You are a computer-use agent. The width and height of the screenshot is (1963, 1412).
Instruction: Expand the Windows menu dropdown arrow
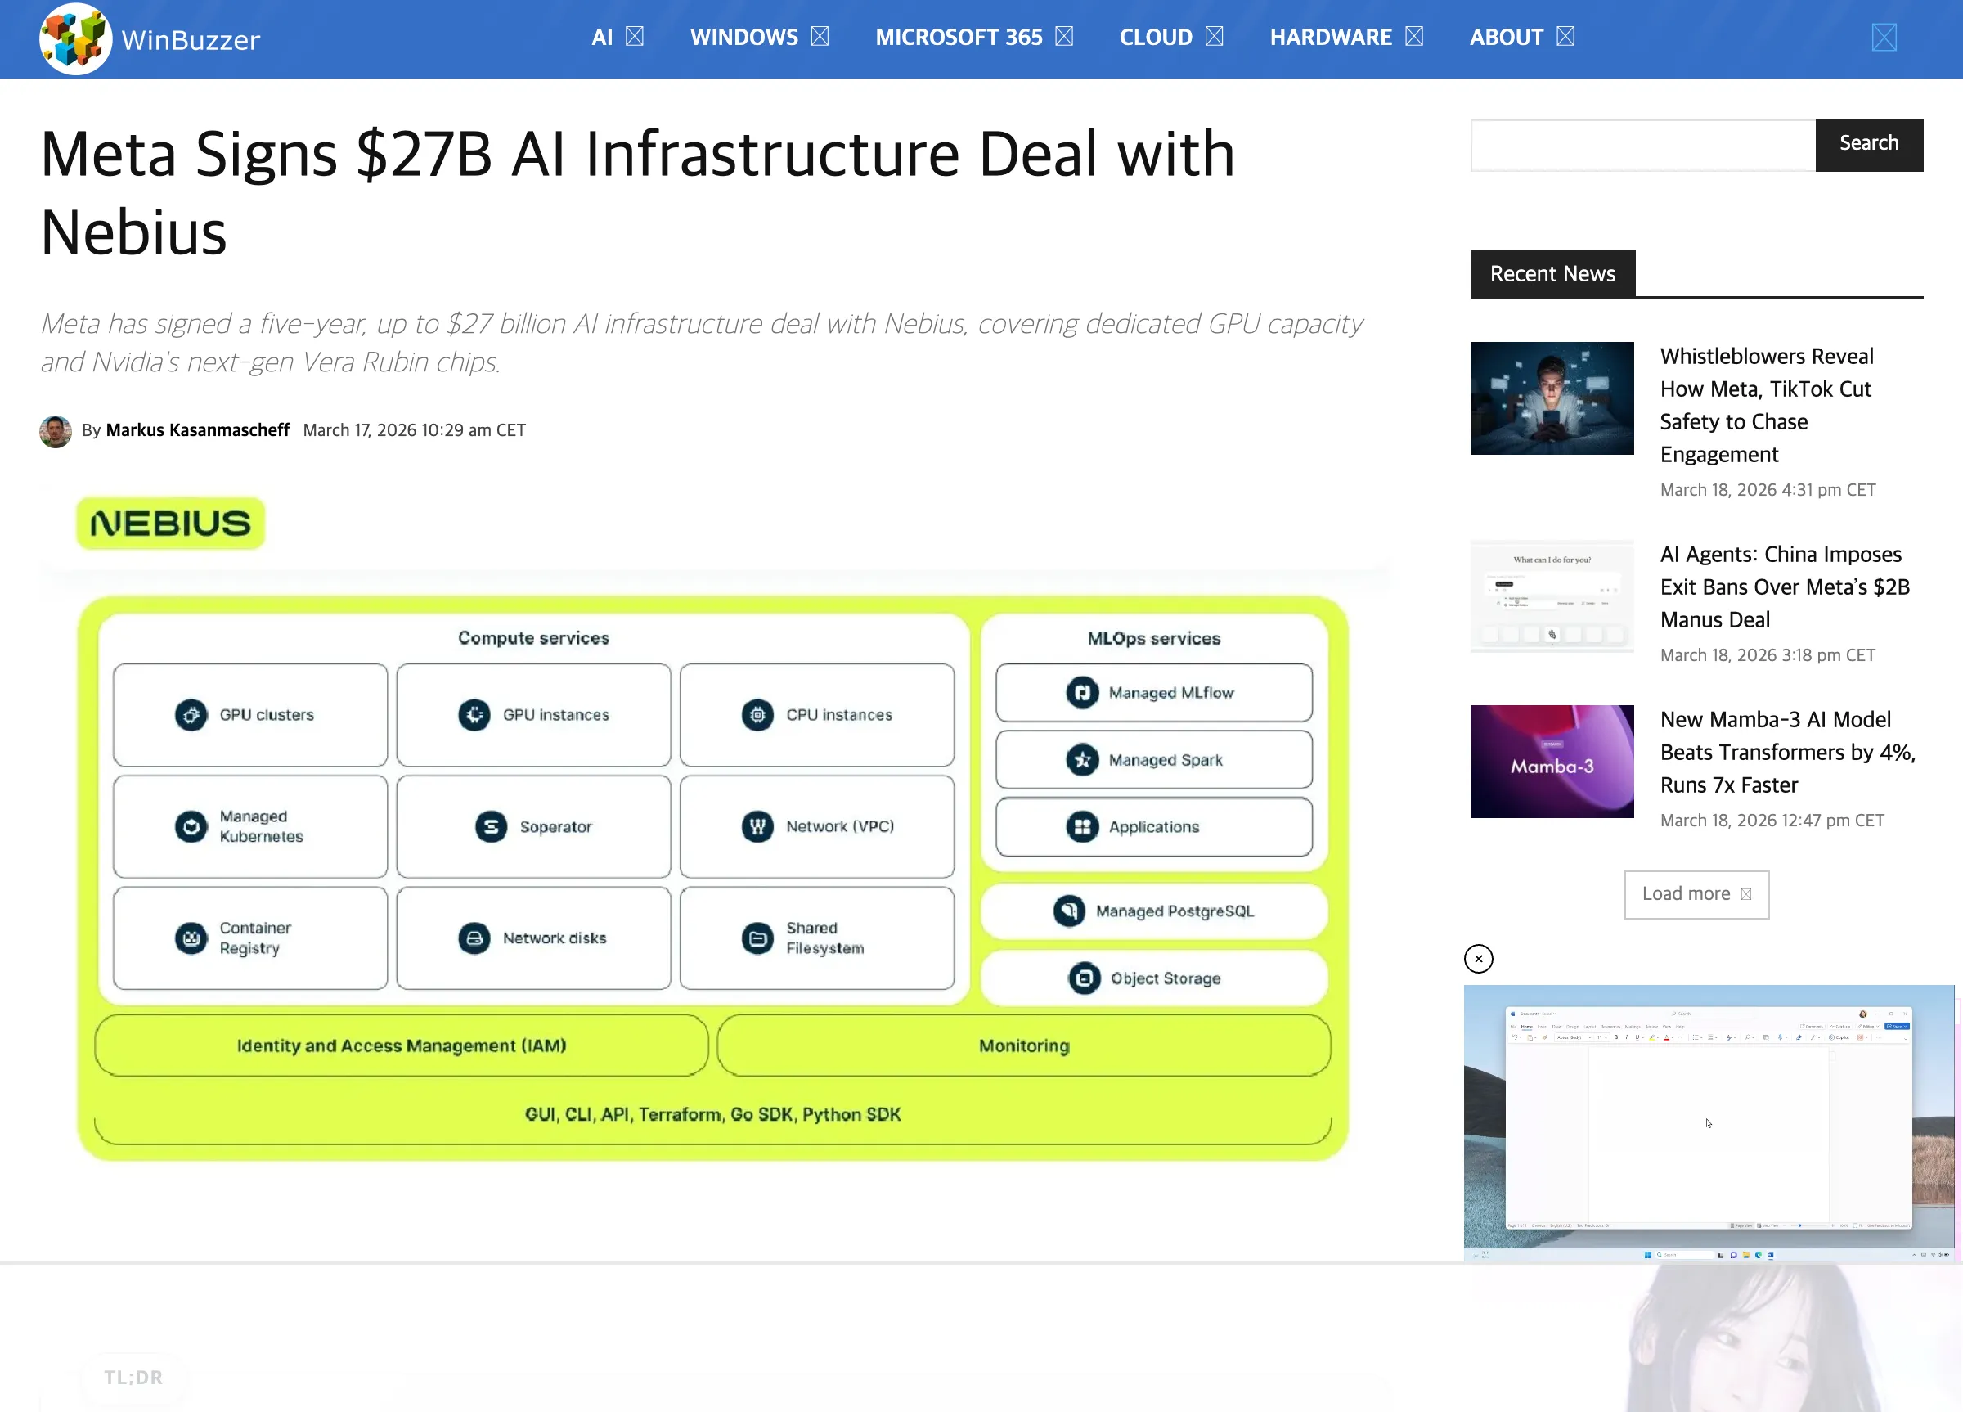click(820, 36)
